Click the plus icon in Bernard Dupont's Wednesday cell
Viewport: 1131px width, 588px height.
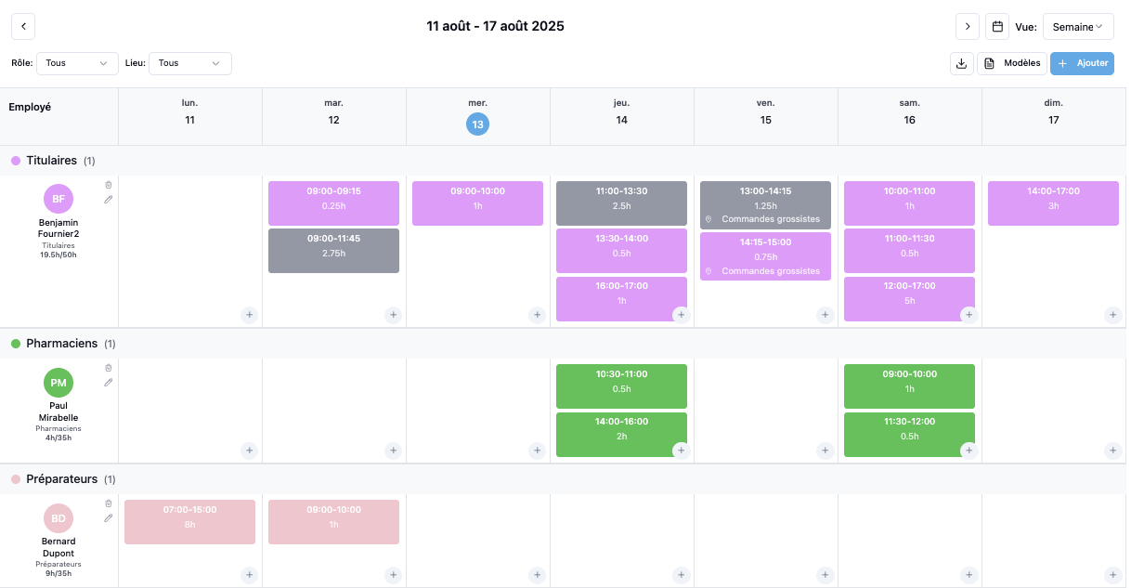537,574
